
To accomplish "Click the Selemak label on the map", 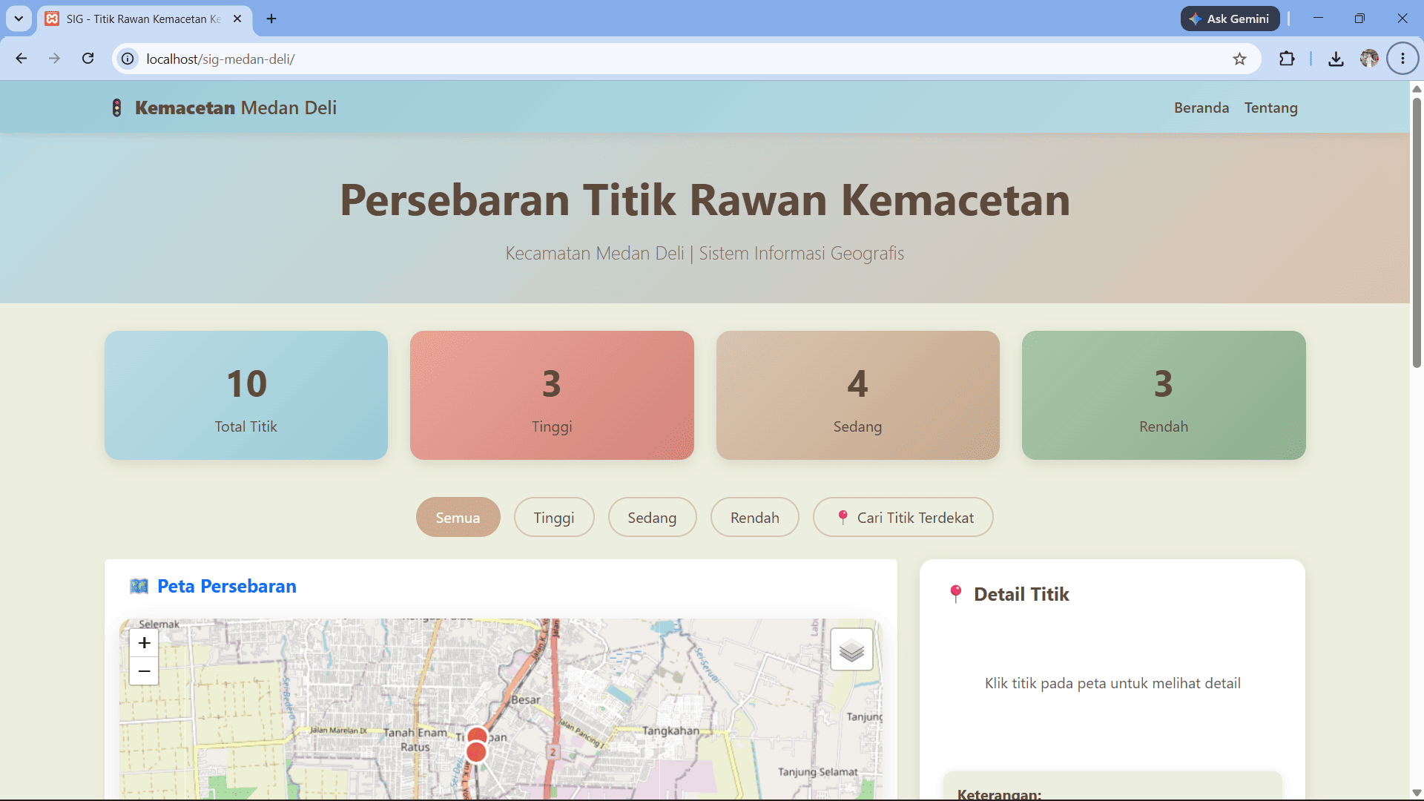I will 159,624.
